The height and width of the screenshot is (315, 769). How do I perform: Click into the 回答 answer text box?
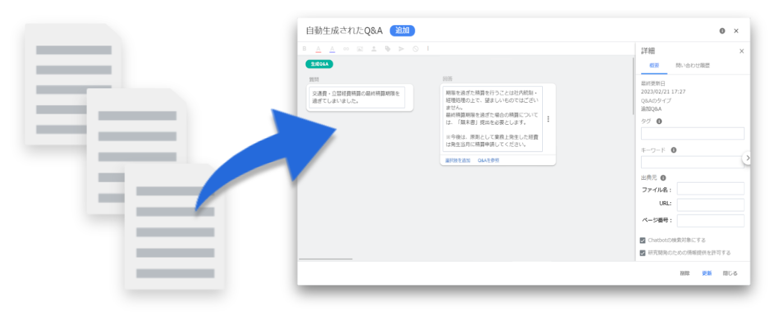click(x=493, y=119)
